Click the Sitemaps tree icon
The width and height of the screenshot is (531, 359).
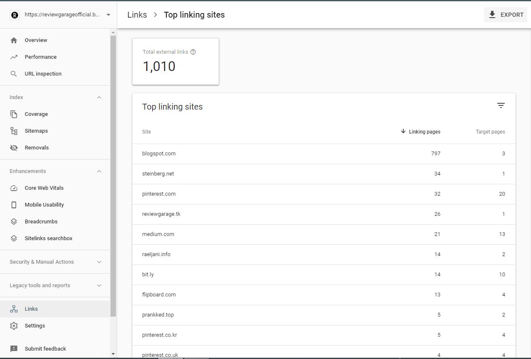[x=14, y=131]
